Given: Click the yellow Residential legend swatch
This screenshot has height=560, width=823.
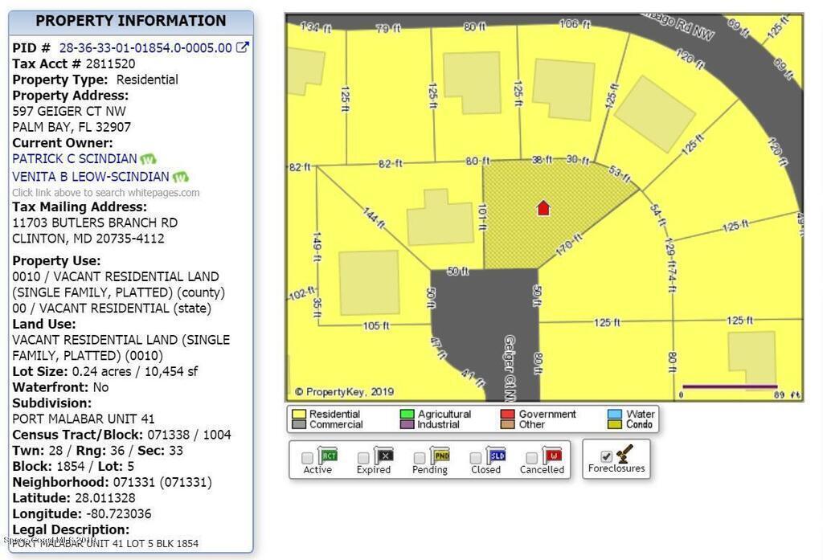Looking at the screenshot, I should click(x=298, y=415).
